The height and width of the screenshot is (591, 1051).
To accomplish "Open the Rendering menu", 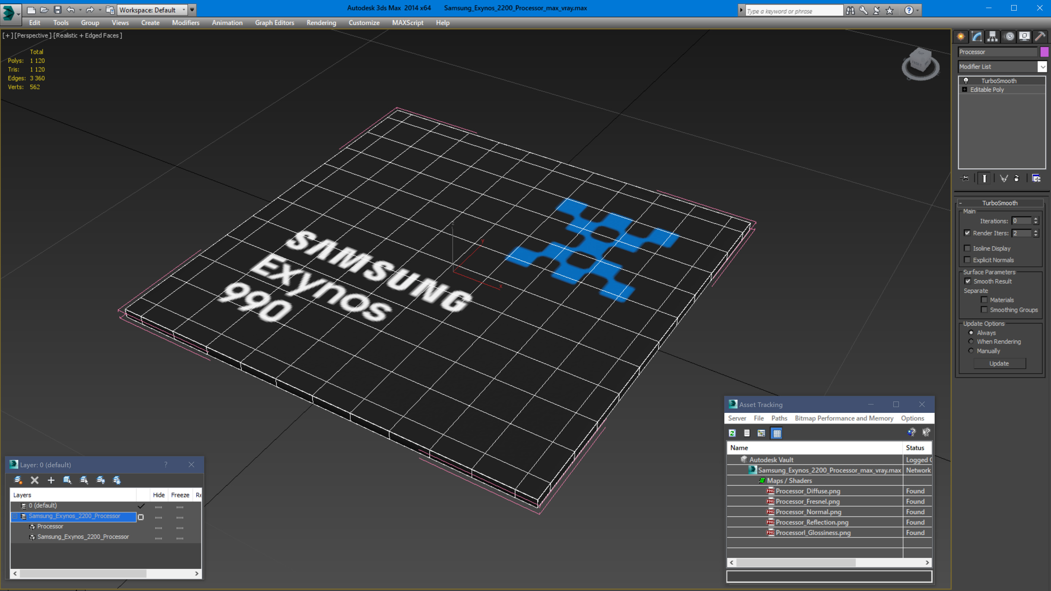I will click(321, 23).
